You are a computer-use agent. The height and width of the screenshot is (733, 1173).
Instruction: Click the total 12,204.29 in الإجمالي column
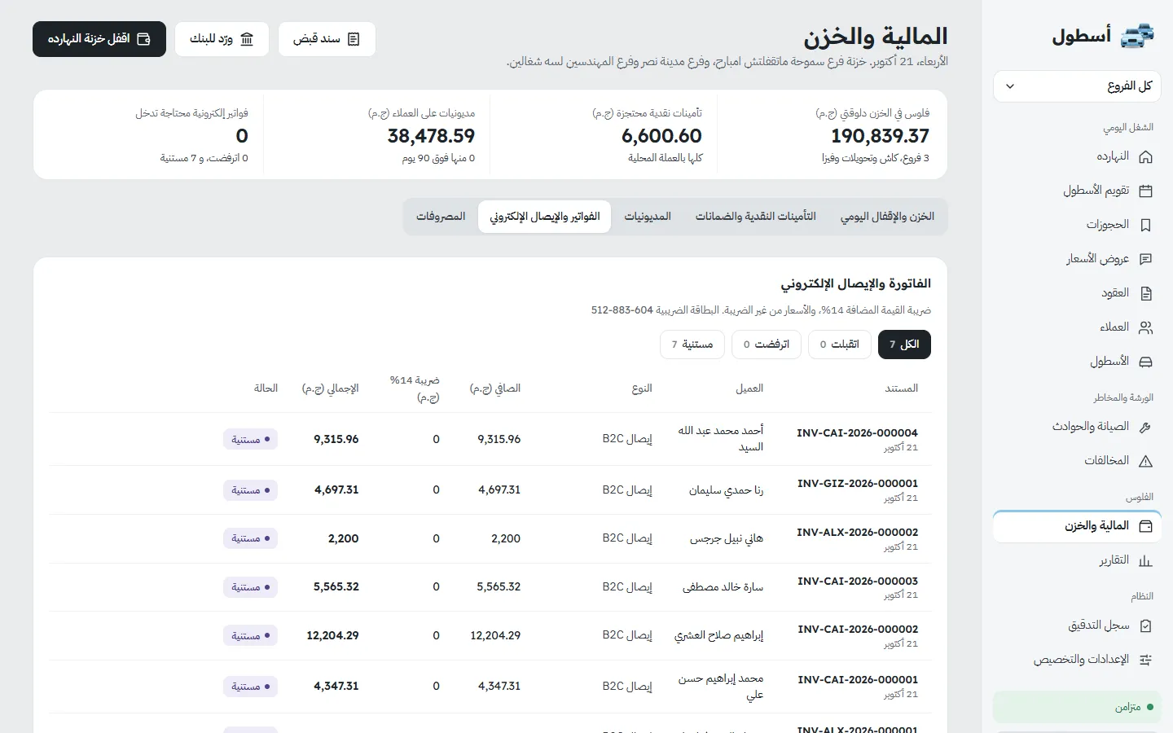pyautogui.click(x=332, y=636)
